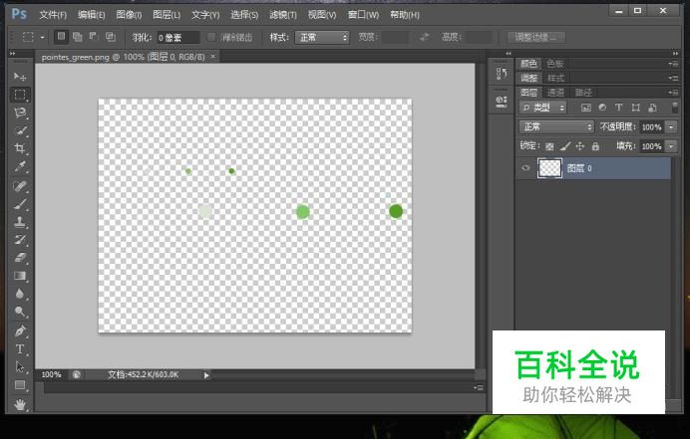The width and height of the screenshot is (690, 439).
Task: Filter layers by type layers icon
Action: (619, 108)
